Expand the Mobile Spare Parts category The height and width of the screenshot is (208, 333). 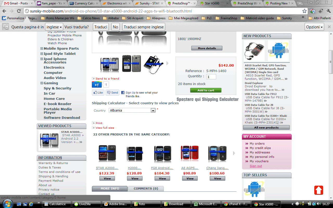[x=42, y=48]
